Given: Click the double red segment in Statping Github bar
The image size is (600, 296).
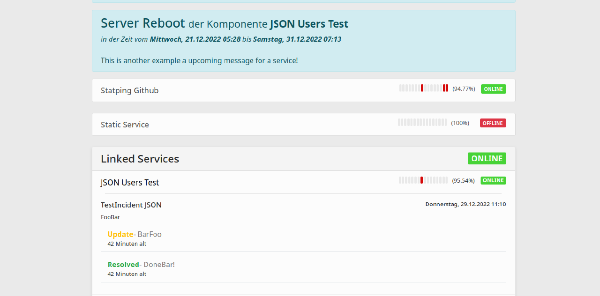Looking at the screenshot, I should [445, 88].
